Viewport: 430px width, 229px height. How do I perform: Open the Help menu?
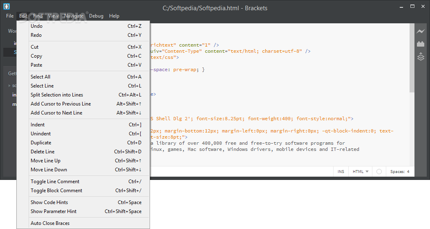click(x=114, y=16)
